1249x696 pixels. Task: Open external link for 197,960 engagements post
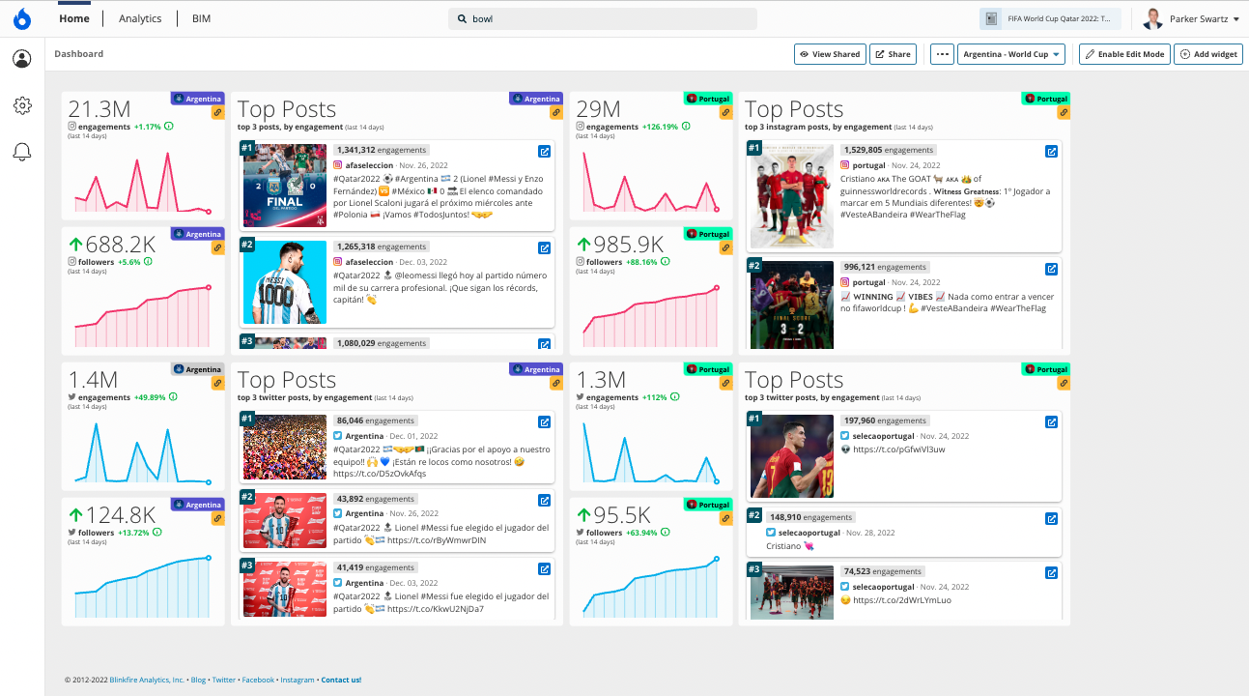click(x=1051, y=421)
